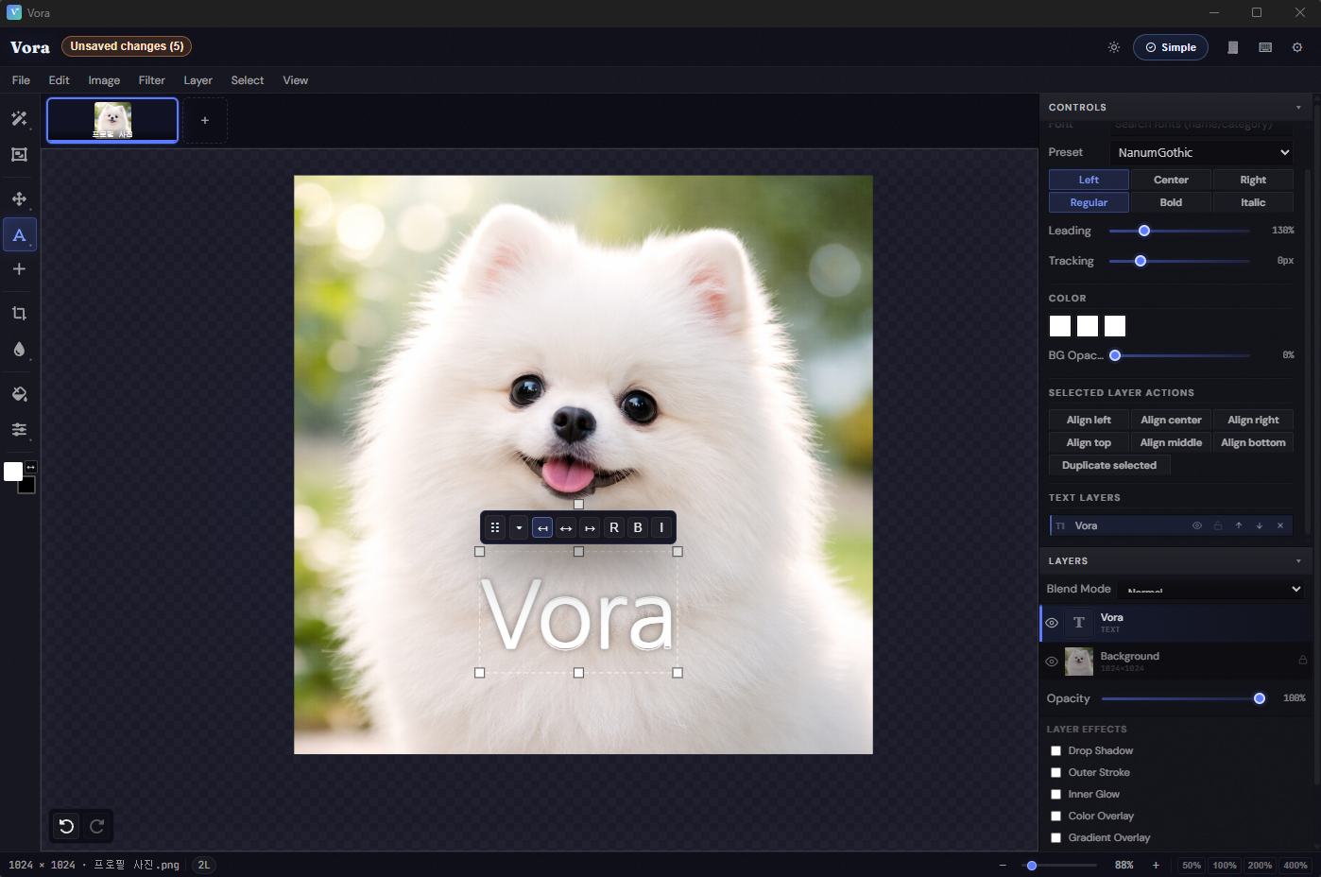Select the Crop tool
This screenshot has width=1321, height=877.
click(x=20, y=313)
